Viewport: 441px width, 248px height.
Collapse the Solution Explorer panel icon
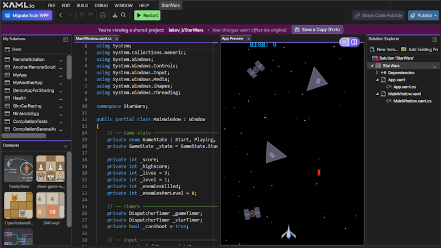point(435,39)
